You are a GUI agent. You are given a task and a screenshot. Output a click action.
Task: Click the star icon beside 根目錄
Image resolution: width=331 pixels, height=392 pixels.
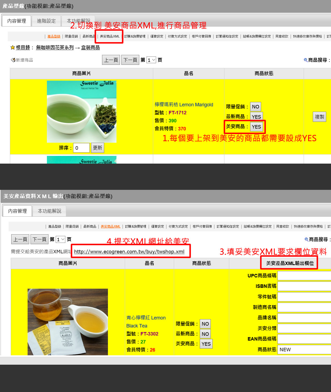[12, 48]
